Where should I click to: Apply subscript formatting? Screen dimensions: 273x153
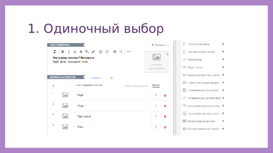tap(87, 52)
